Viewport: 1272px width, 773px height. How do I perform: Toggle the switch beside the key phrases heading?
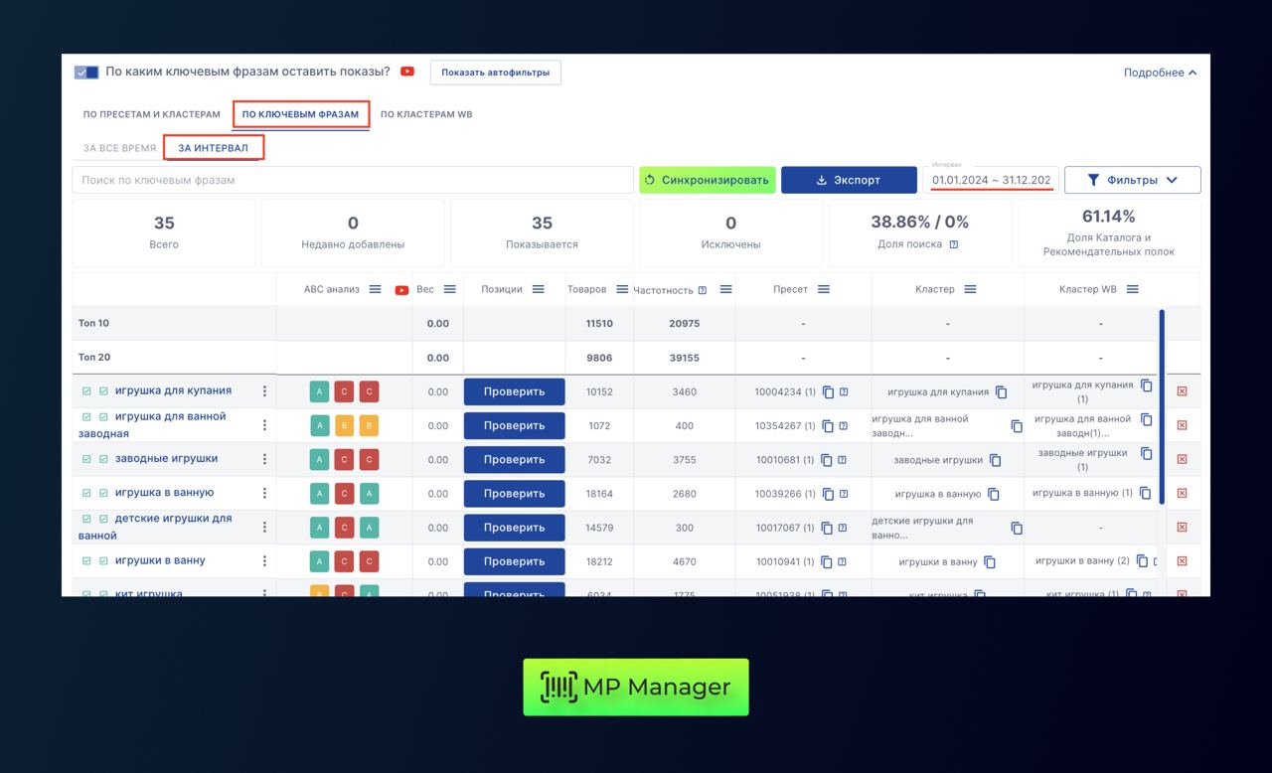point(86,73)
